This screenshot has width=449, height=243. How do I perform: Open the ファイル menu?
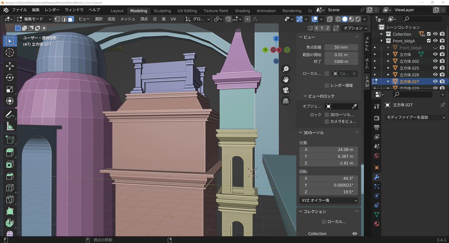point(19,10)
